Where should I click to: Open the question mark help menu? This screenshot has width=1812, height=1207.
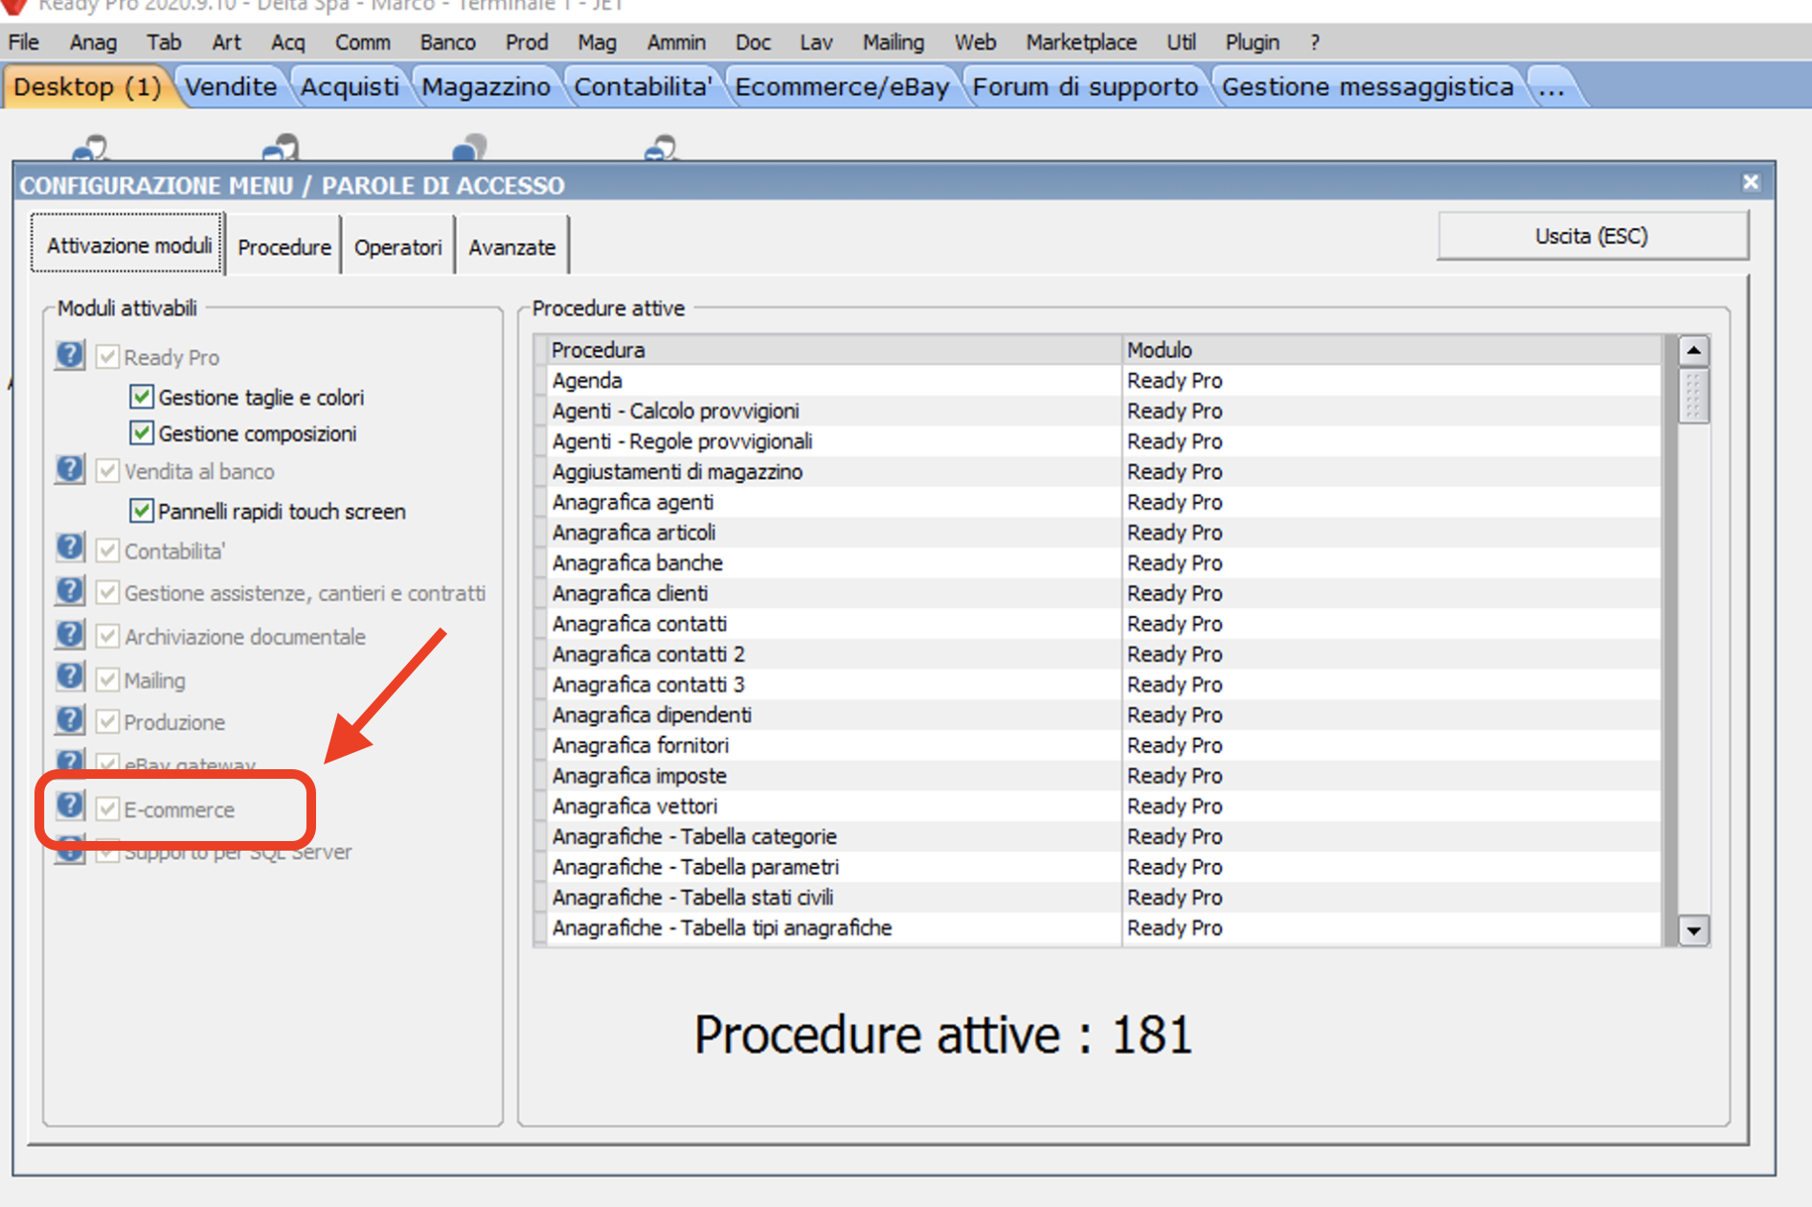point(1315,42)
